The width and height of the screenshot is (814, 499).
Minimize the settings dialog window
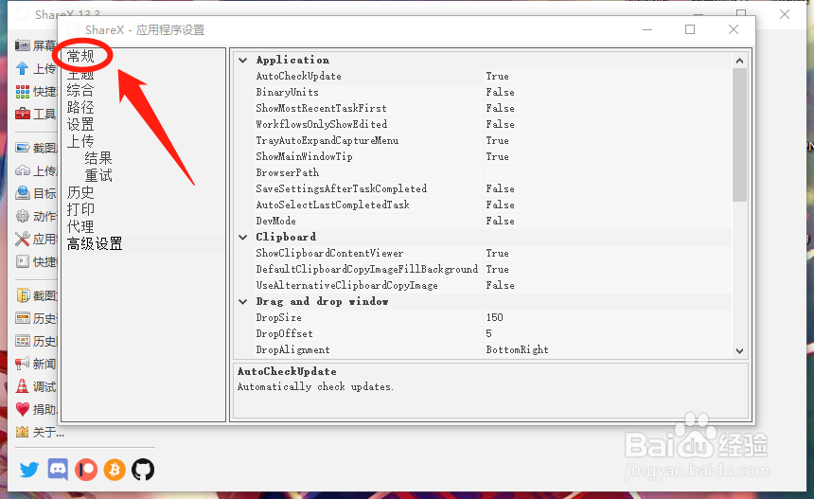pyautogui.click(x=647, y=29)
